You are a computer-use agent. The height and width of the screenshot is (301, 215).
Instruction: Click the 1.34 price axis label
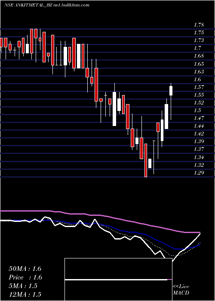coord(199,157)
